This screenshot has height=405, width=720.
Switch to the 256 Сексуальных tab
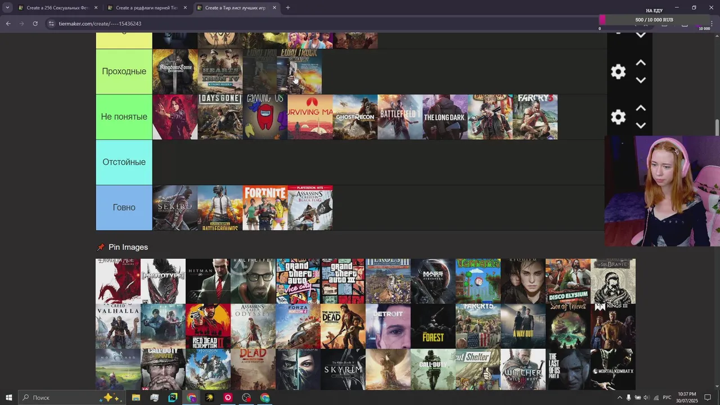tap(57, 8)
